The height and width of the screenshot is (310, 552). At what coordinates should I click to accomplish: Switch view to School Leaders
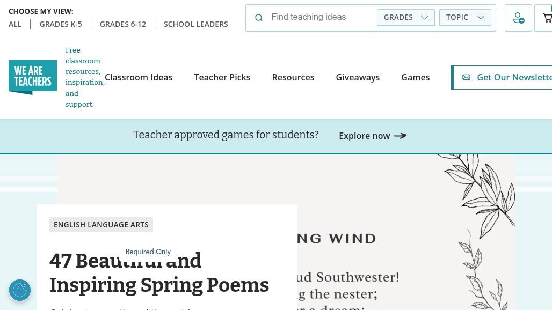[196, 24]
